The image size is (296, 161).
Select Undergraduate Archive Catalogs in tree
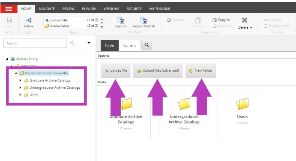[54, 88]
